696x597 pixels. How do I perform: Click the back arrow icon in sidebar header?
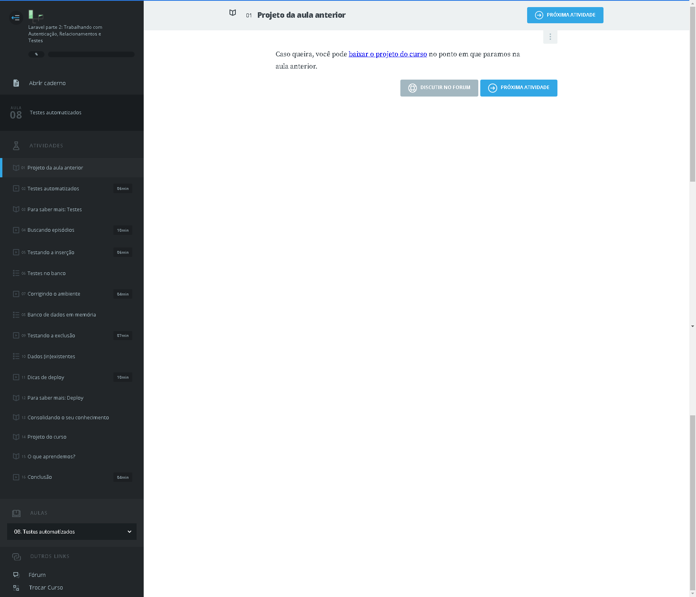[16, 18]
